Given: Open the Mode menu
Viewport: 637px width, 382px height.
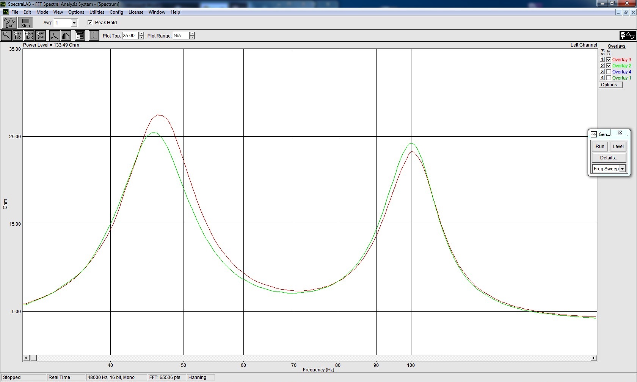Looking at the screenshot, I should 42,12.
